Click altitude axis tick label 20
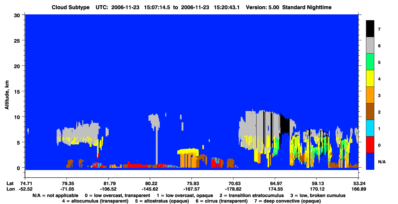 tap(18, 66)
